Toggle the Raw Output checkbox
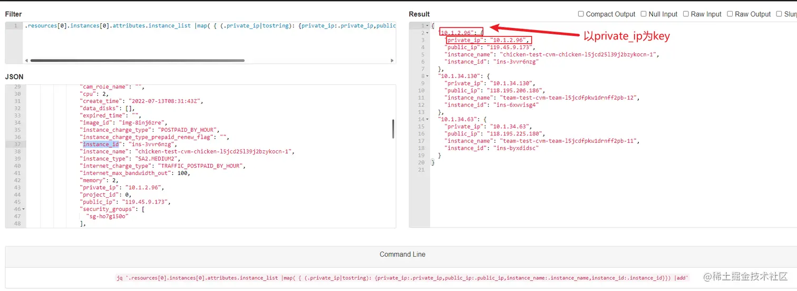 click(730, 14)
